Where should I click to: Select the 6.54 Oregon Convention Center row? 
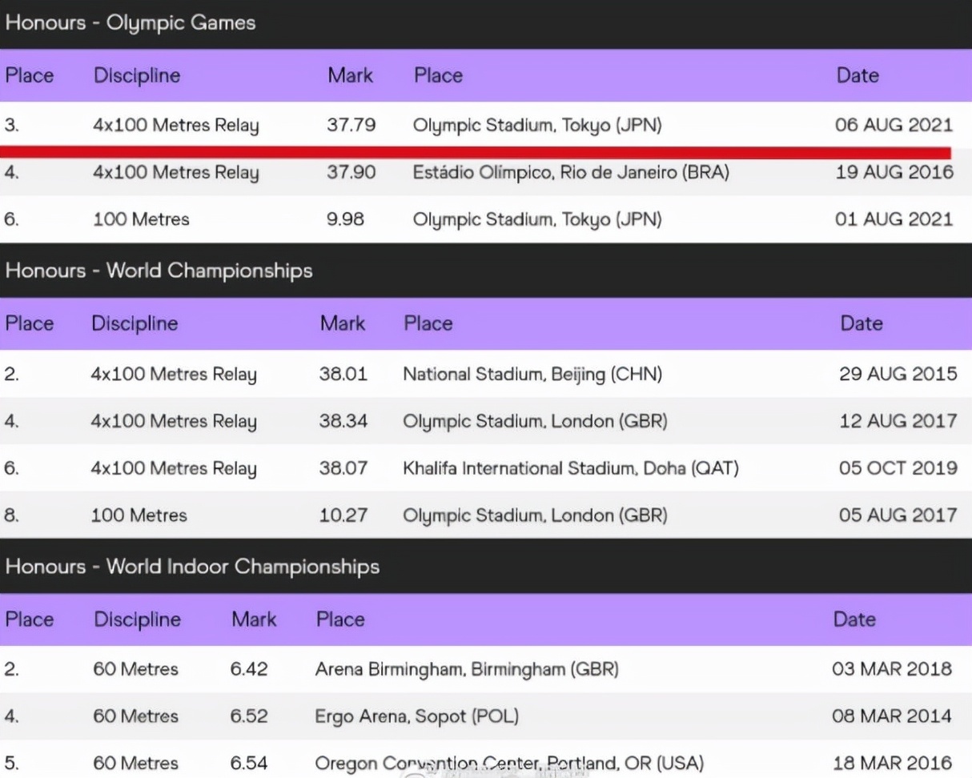pyautogui.click(x=486, y=763)
